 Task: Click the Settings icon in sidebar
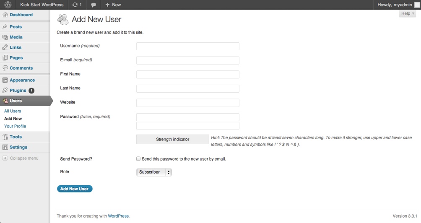tap(5, 148)
